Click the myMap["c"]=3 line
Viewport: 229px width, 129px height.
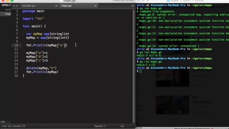[37, 61]
